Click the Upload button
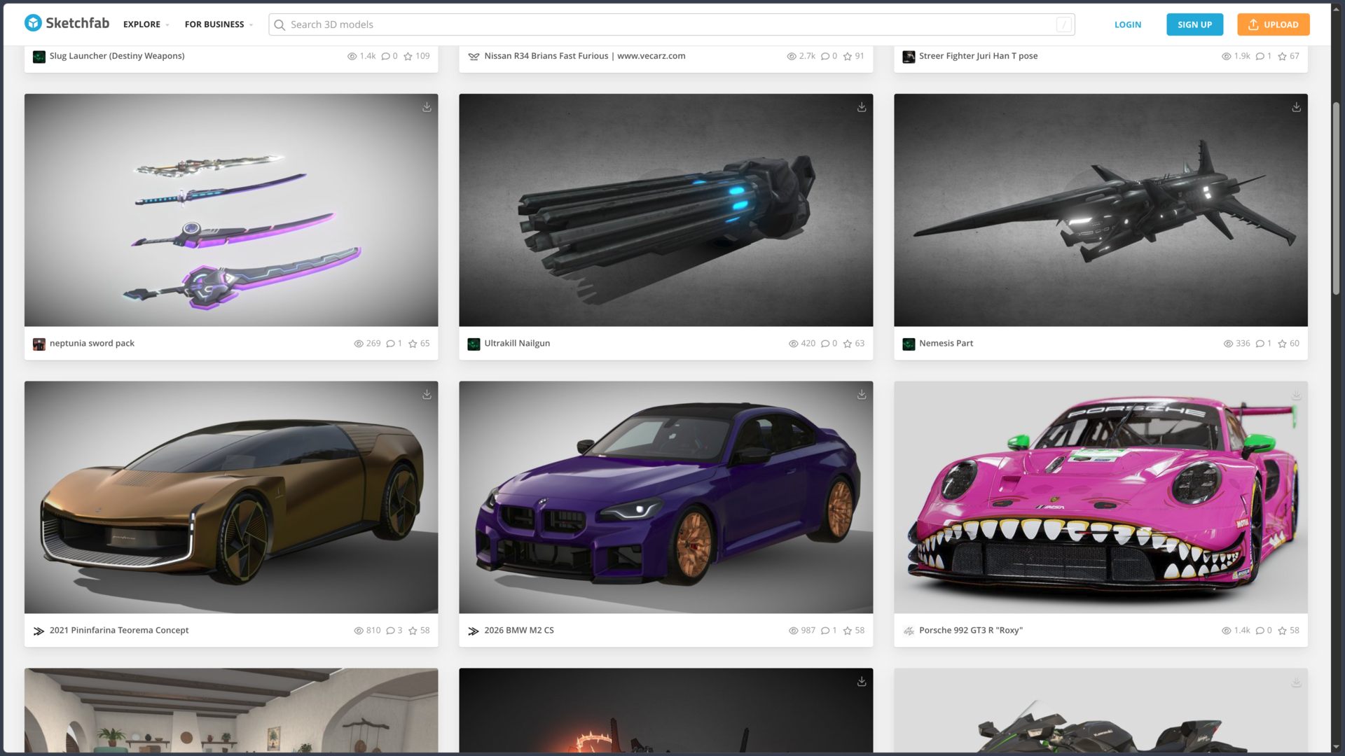1345x756 pixels. pos(1273,24)
